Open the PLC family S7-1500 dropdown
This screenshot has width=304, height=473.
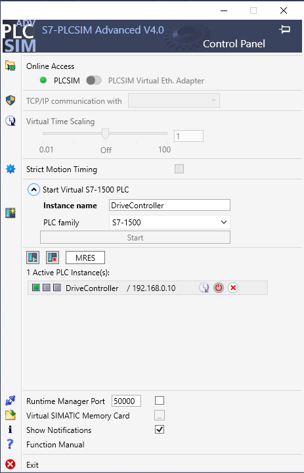(169, 222)
